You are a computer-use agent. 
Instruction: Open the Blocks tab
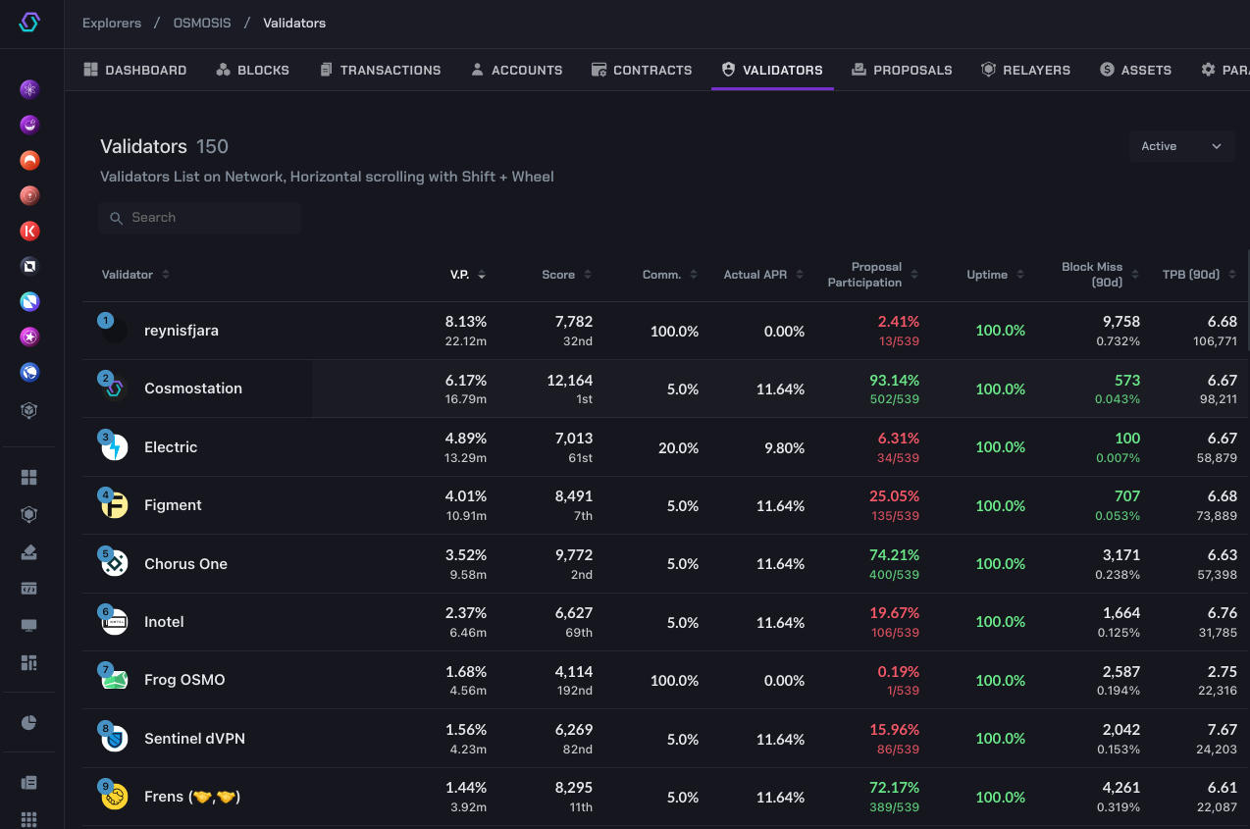[252, 70]
